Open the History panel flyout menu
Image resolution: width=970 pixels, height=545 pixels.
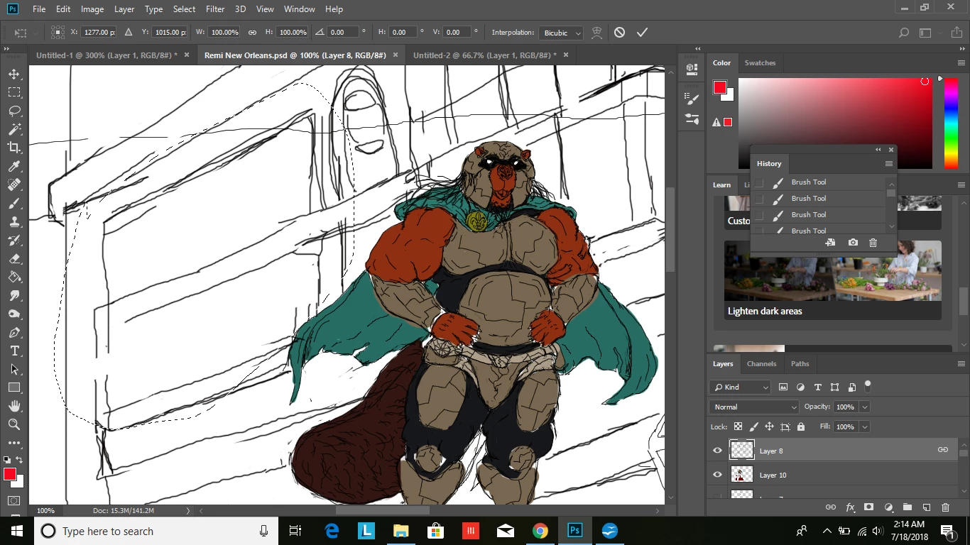click(x=888, y=163)
